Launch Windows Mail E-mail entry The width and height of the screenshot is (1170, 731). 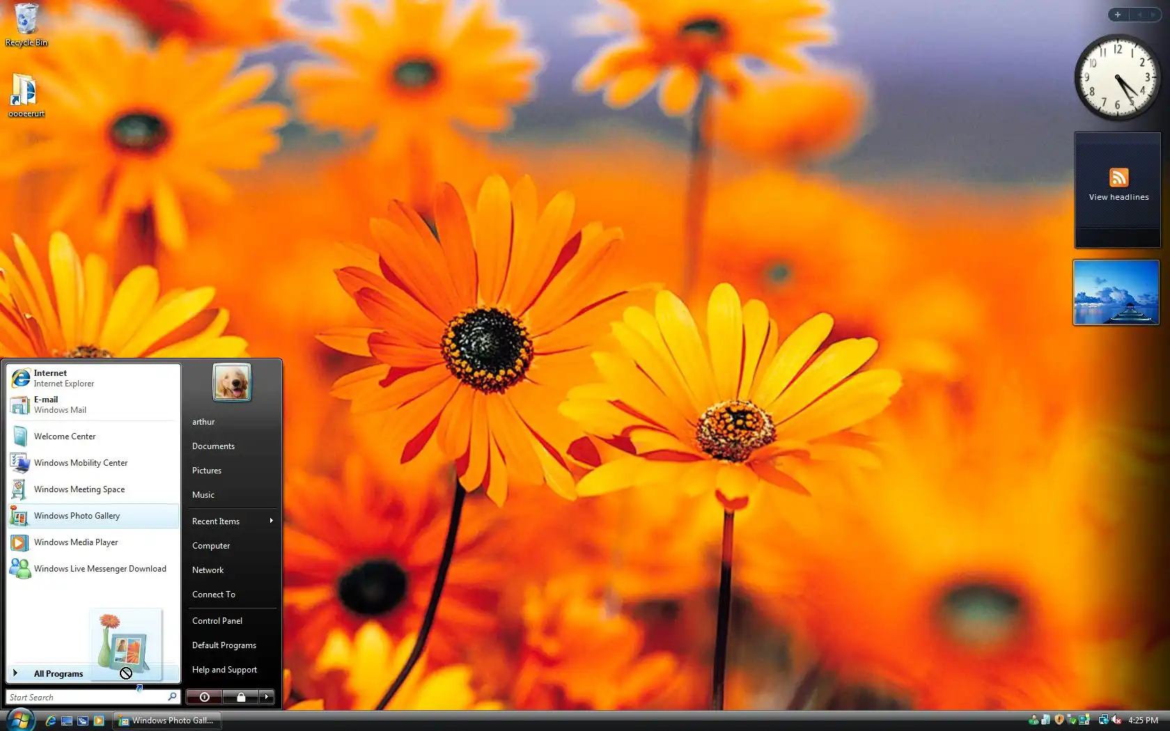point(93,404)
